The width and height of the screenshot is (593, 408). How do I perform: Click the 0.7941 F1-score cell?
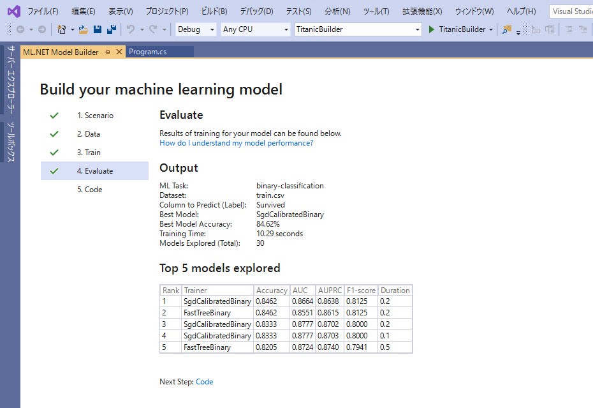coord(361,347)
